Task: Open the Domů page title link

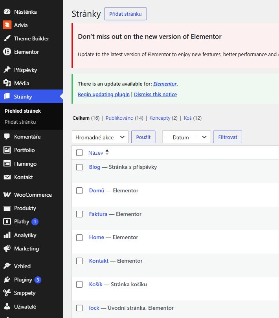Action: (97, 190)
